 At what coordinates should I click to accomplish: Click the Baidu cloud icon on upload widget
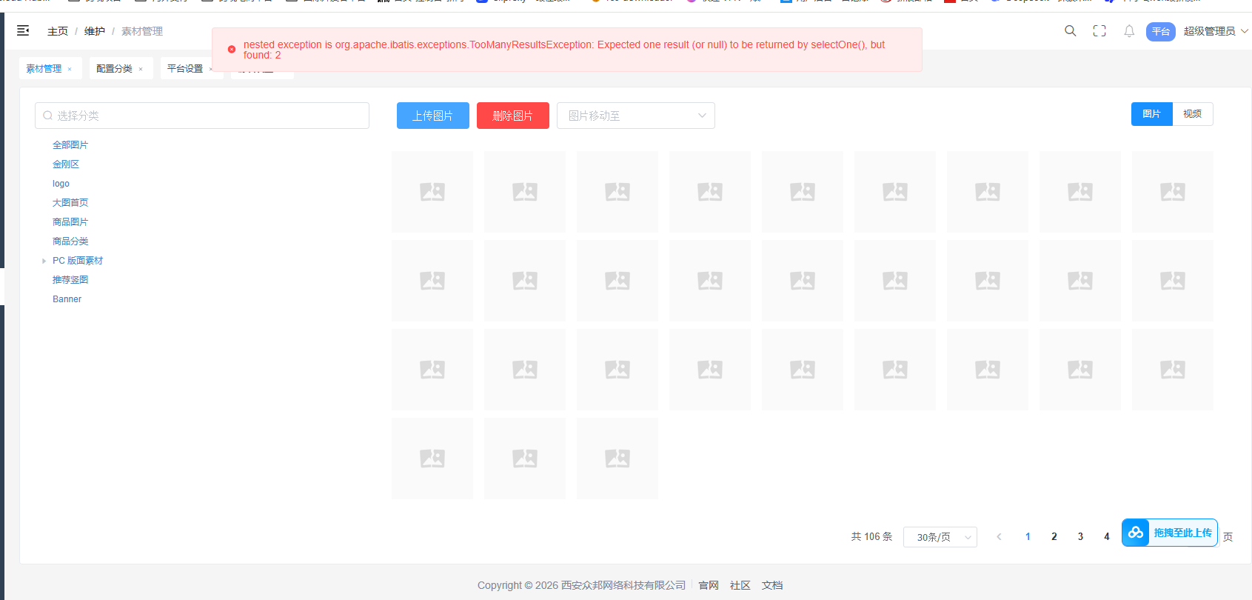1136,533
